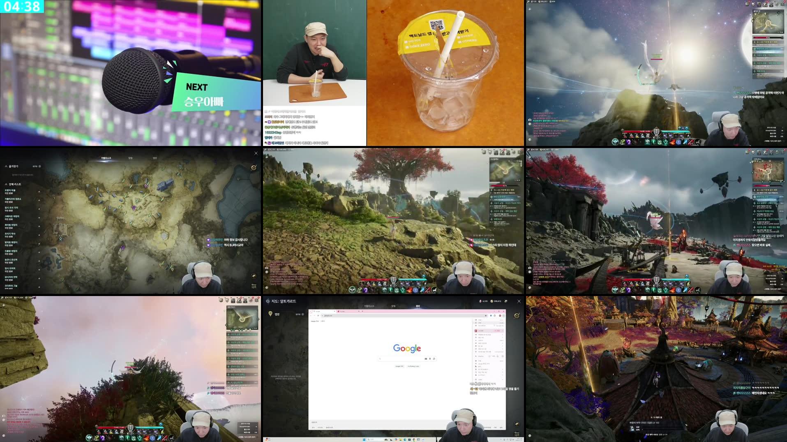Click the I'm Feeling Lucky button on Google

click(x=414, y=366)
